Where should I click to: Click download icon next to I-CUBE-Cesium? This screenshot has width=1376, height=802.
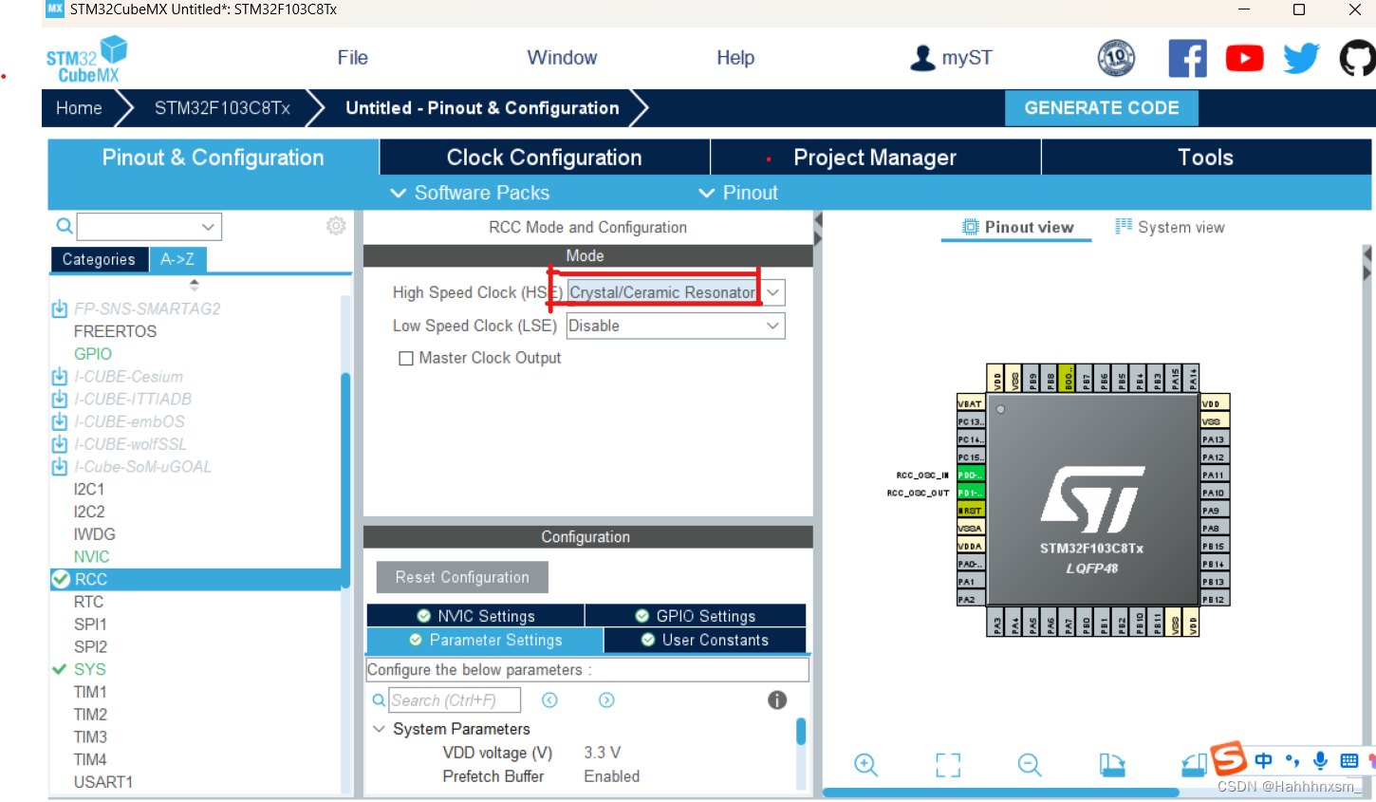click(60, 377)
